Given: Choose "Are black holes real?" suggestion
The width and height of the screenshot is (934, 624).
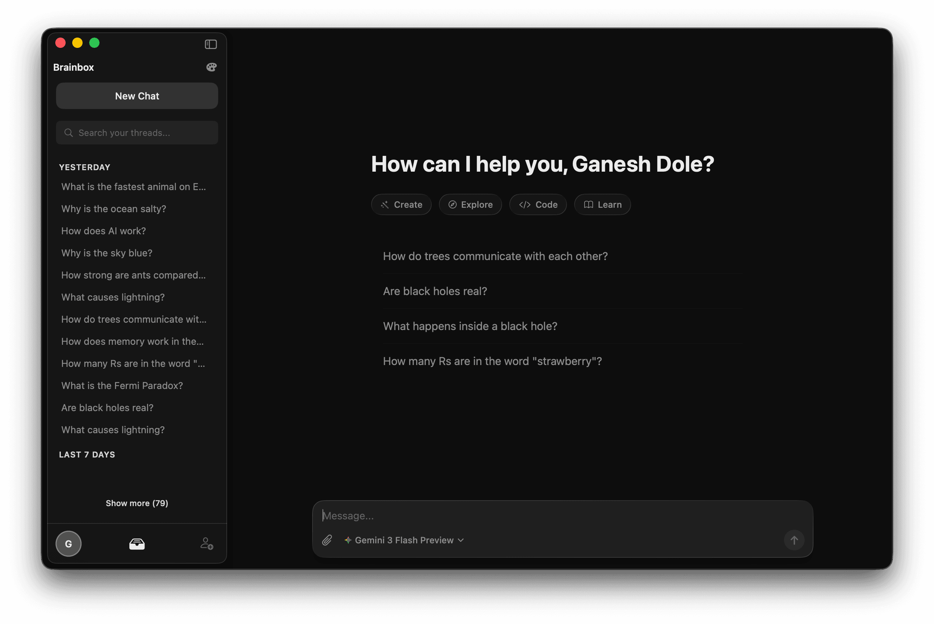Looking at the screenshot, I should point(435,291).
